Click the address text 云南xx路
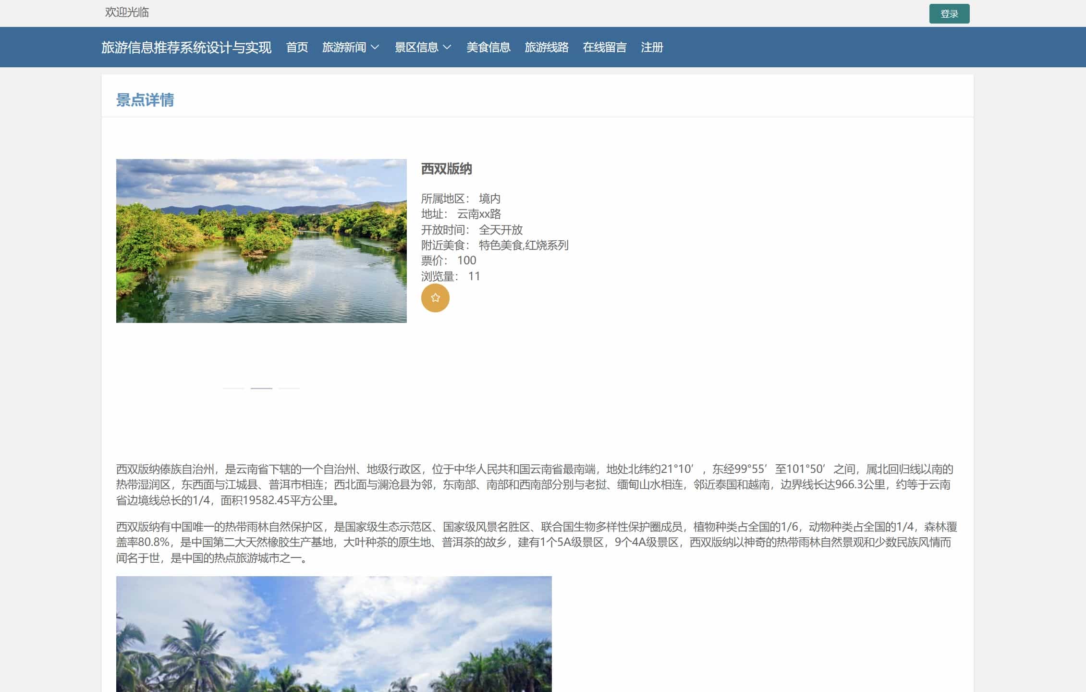 coord(479,214)
